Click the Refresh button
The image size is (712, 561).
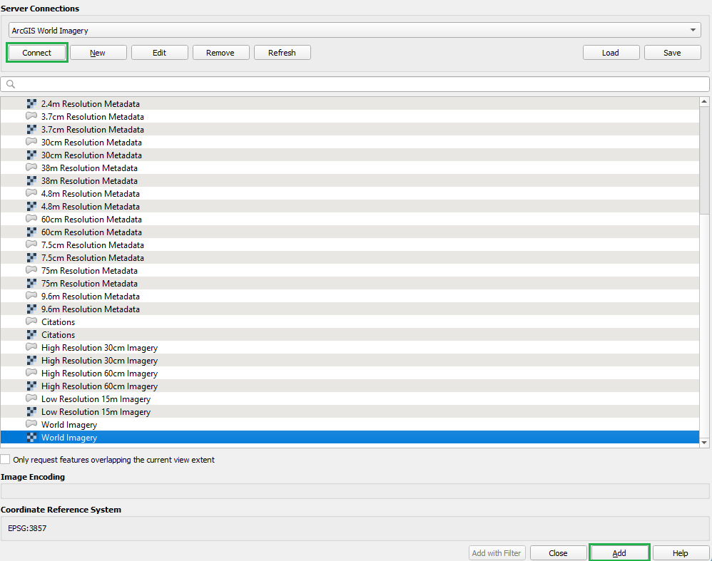click(282, 53)
